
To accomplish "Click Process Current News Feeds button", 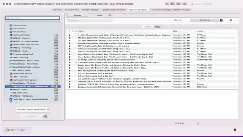I will (33, 110).
